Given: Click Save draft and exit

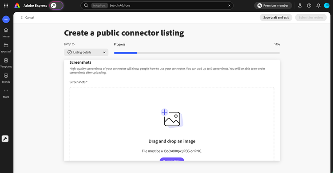Looking at the screenshot, I should coord(276,18).
